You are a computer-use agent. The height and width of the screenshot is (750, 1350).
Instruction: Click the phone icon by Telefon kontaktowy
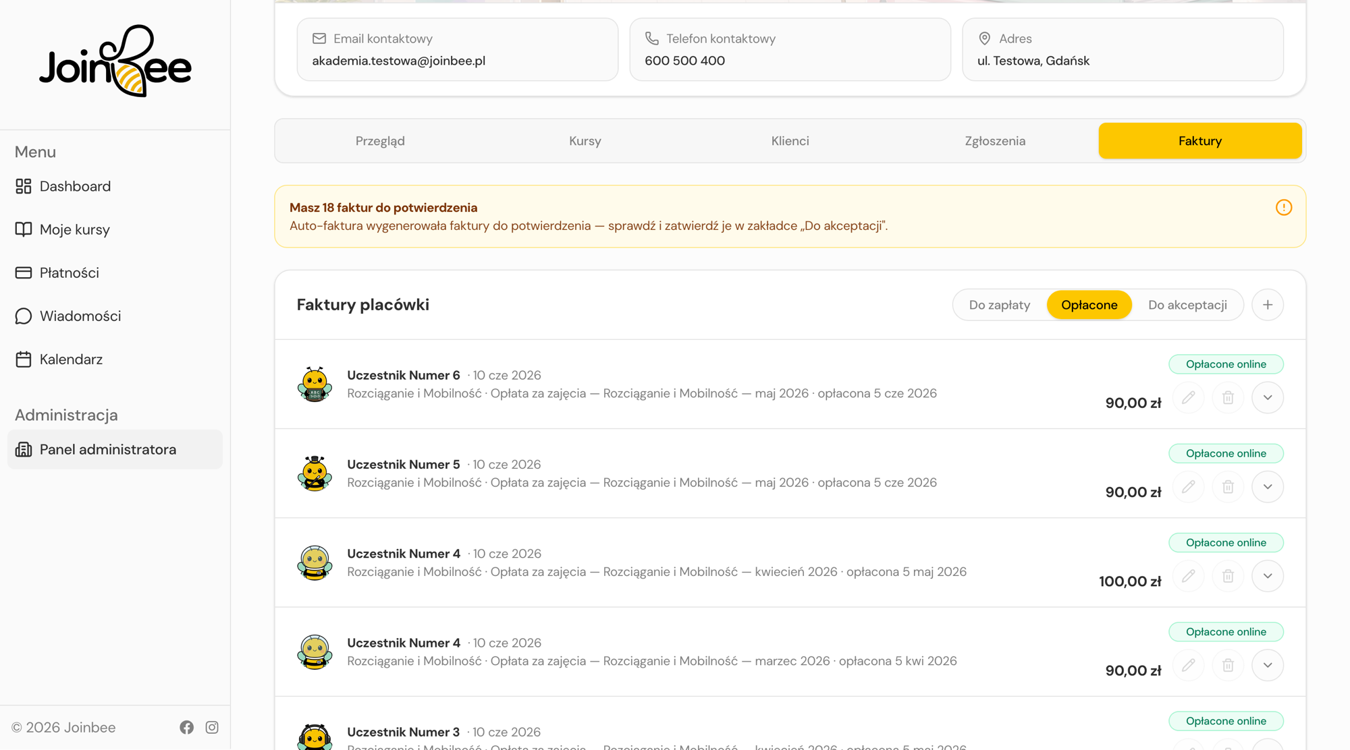[652, 38]
